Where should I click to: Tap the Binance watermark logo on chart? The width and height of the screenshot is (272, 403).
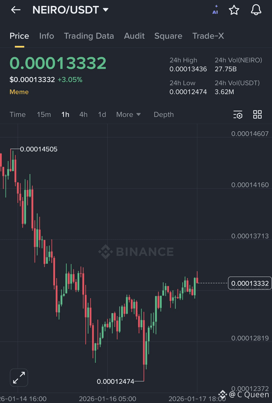136,252
